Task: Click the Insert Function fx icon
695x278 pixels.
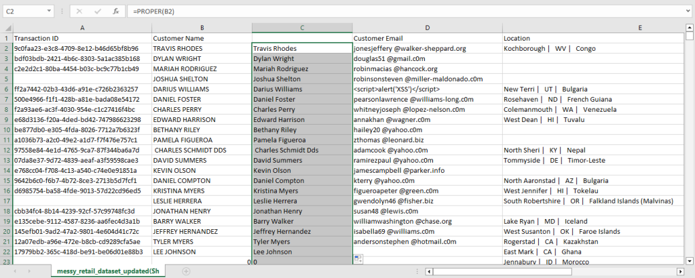Action: point(115,12)
